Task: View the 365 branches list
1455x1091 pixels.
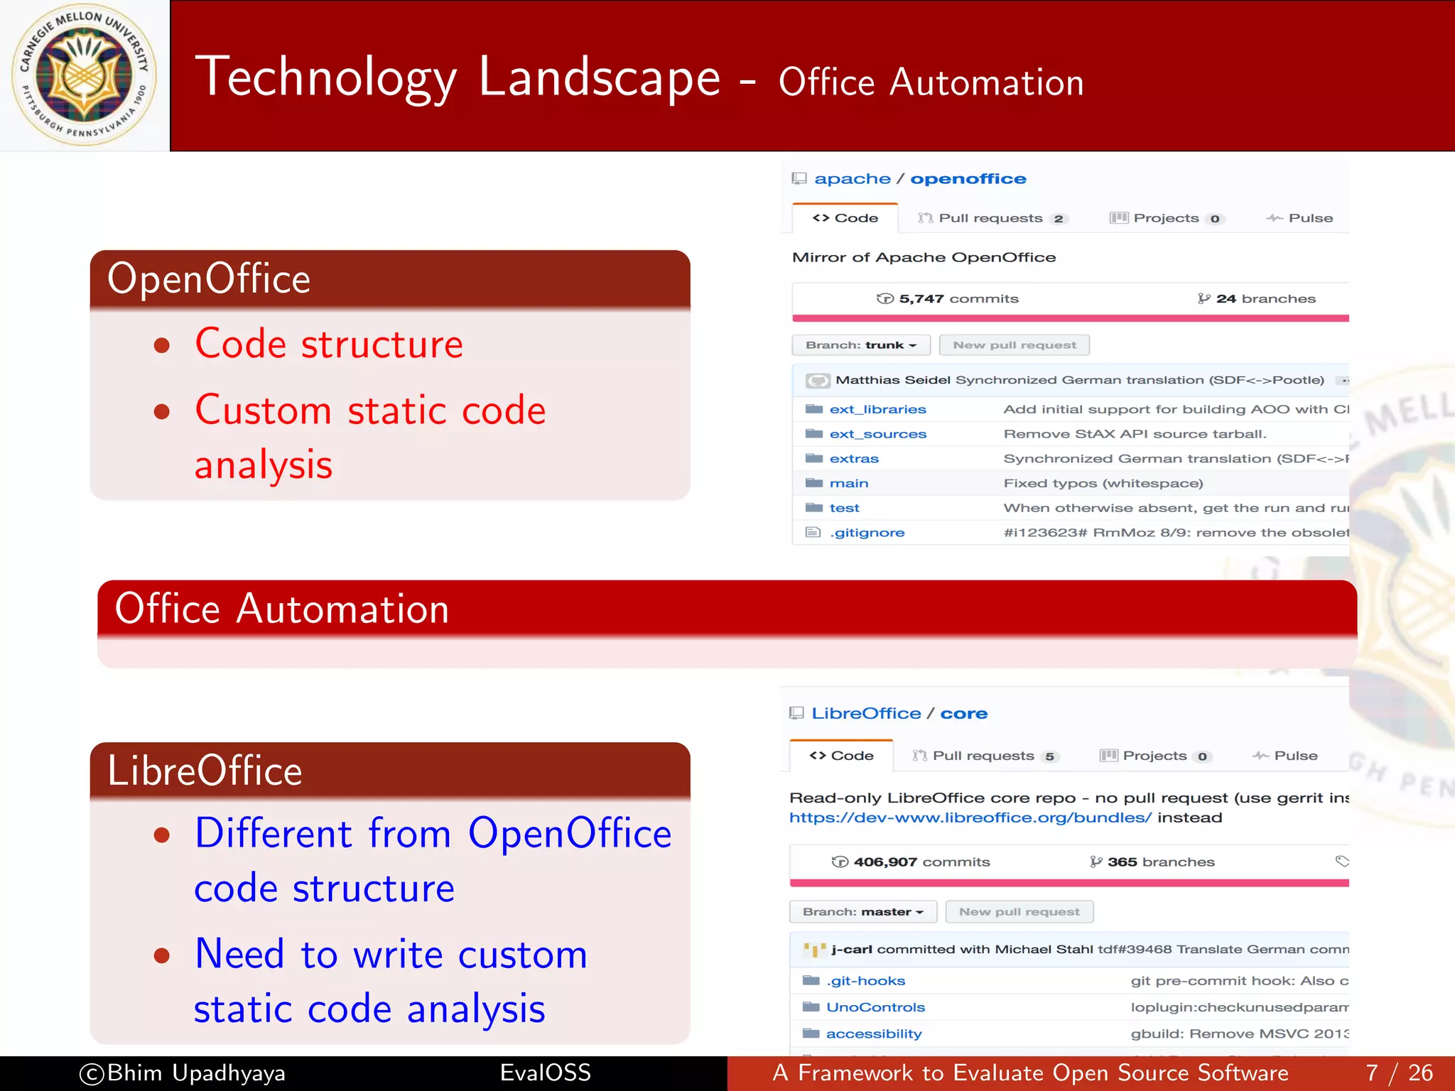Action: [1152, 862]
